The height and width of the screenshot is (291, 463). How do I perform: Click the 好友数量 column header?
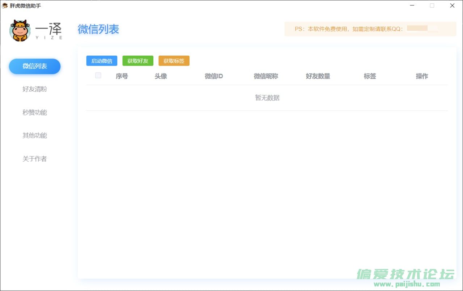click(x=318, y=76)
